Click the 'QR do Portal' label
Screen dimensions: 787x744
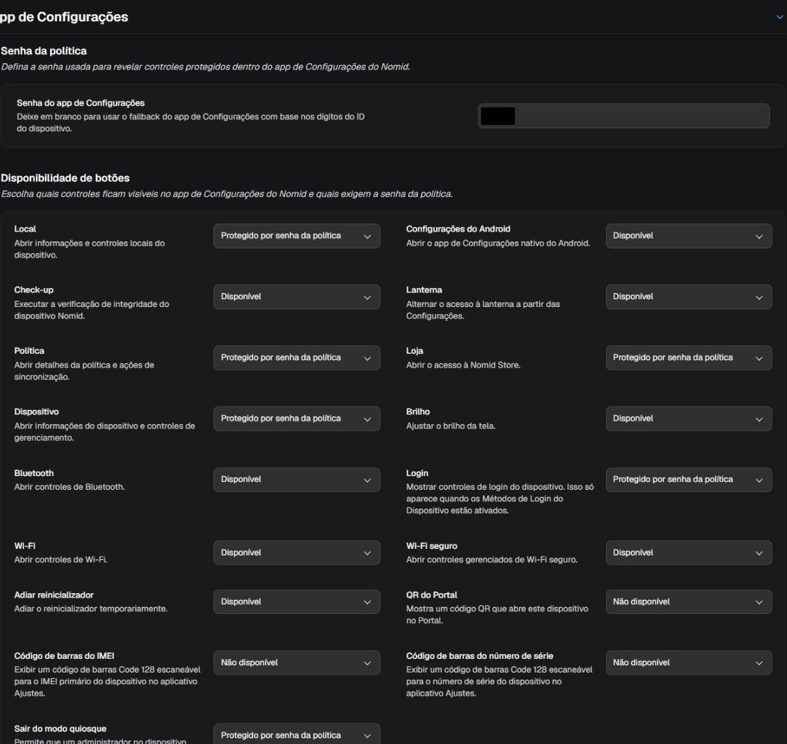(x=432, y=594)
